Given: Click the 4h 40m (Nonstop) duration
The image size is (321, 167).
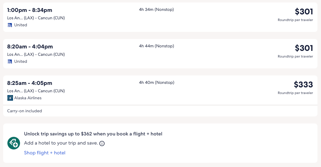Looking at the screenshot, I should [156, 83].
